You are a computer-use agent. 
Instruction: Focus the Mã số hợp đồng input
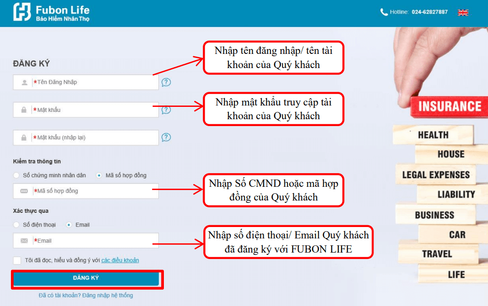point(86,191)
